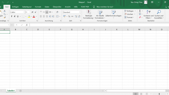Switch to Formeln ribbon tab
Image resolution: width=169 pixels, height=95 pixels.
(38, 7)
